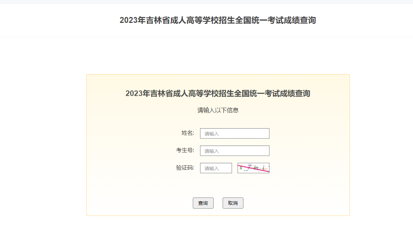The image size is (413, 246).
Task: Click the empty name input to start typing
Action: (x=234, y=133)
